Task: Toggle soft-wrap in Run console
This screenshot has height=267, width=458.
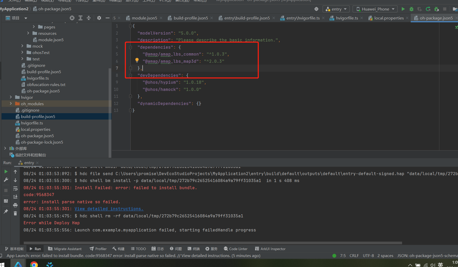Action: pos(15,189)
